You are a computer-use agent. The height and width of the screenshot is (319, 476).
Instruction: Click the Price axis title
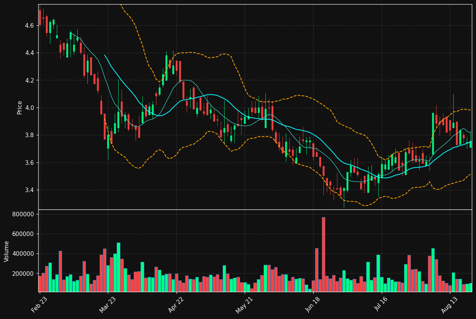pyautogui.click(x=20, y=108)
